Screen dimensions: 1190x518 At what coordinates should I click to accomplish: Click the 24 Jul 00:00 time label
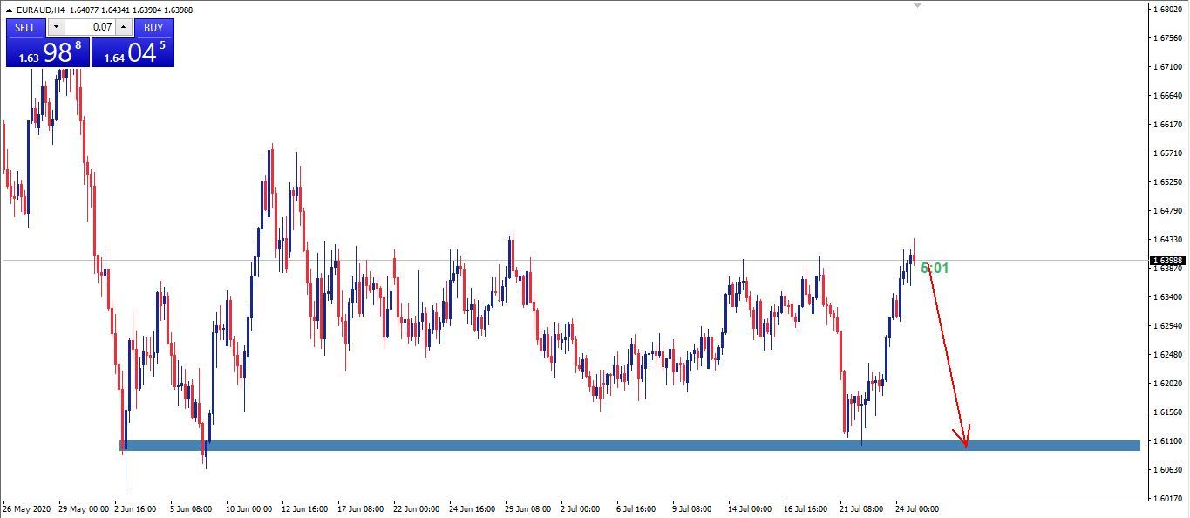(x=916, y=508)
